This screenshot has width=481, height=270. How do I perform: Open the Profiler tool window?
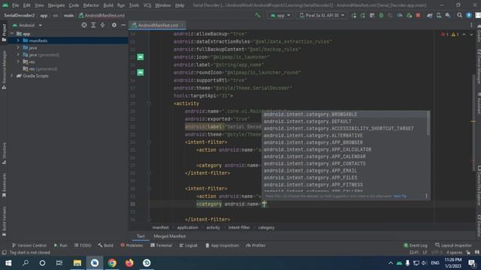click(x=256, y=245)
